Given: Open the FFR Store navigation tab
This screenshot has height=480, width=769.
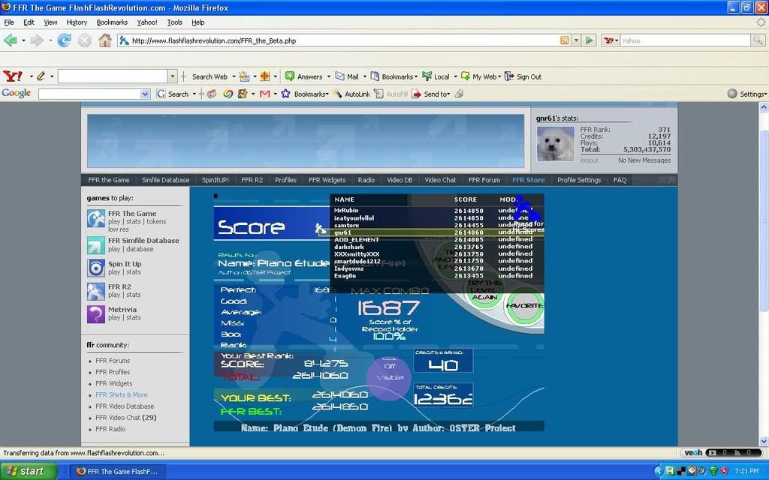Looking at the screenshot, I should coord(528,180).
